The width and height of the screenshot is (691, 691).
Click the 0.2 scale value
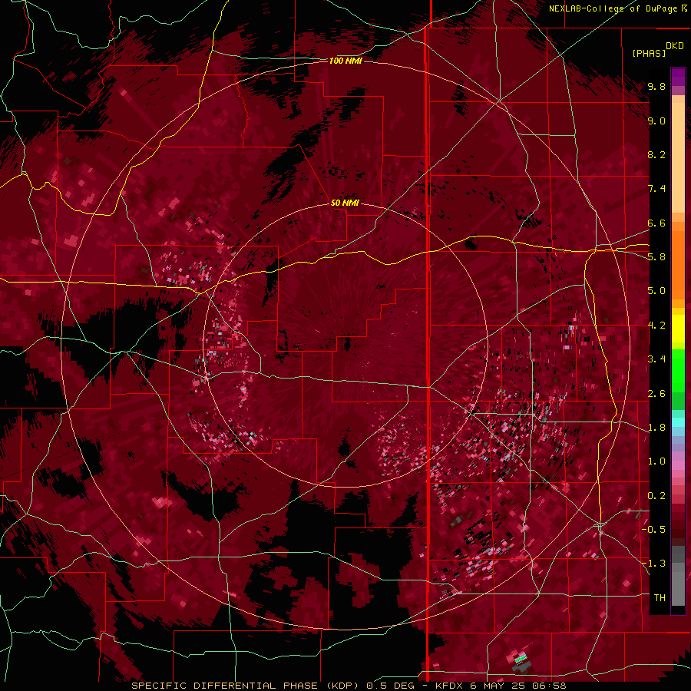point(656,496)
